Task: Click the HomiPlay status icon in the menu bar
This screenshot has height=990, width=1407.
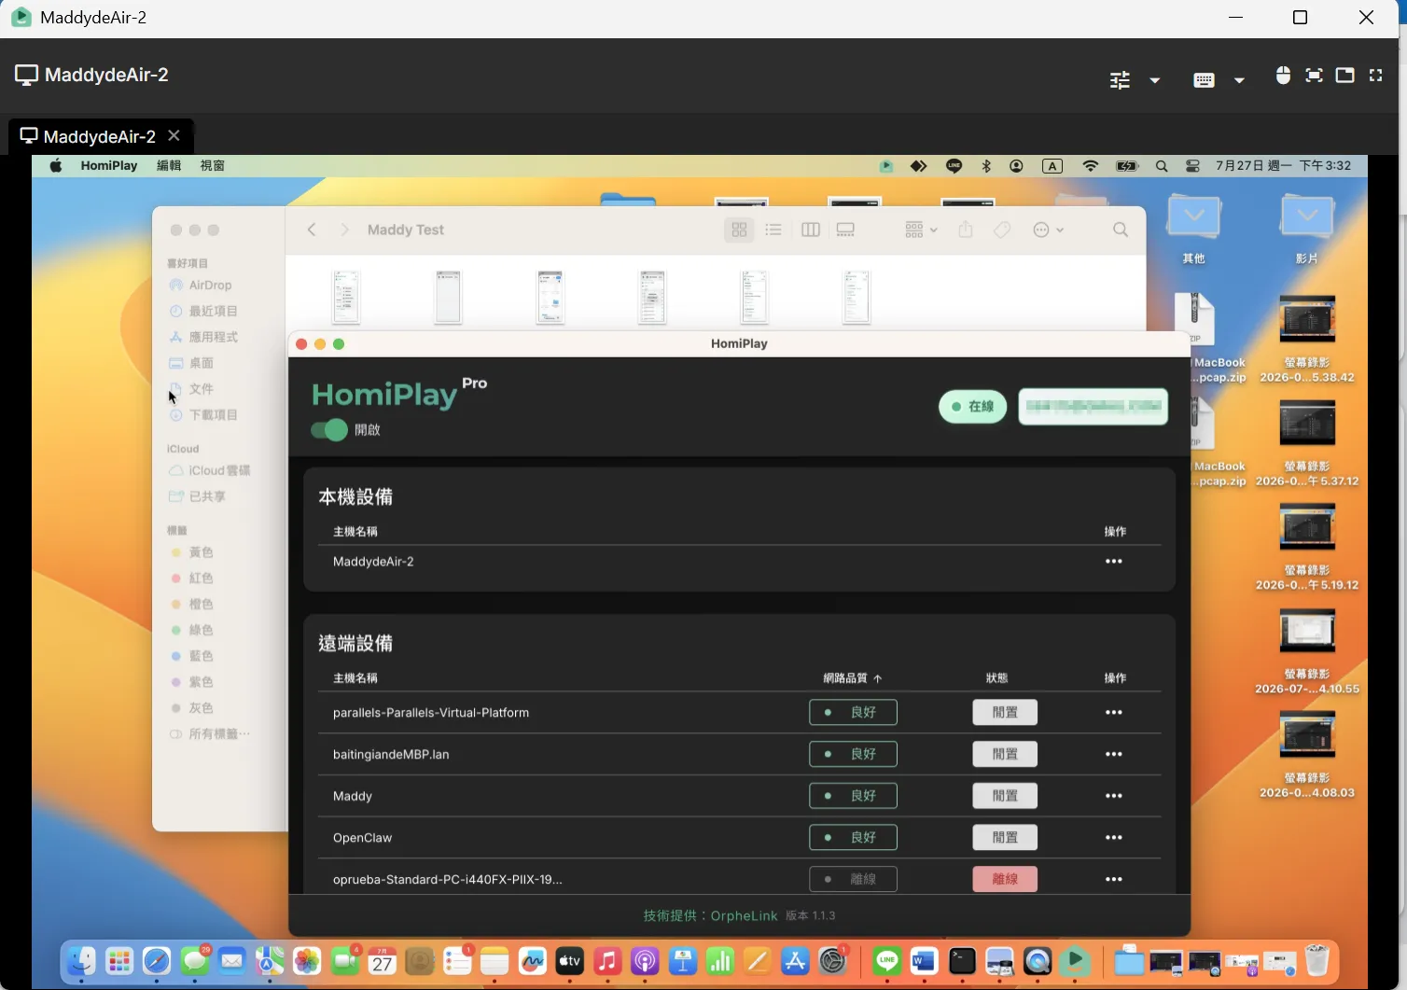Action: (x=886, y=166)
